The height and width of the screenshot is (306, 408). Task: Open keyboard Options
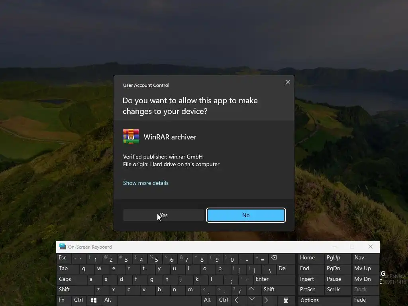pyautogui.click(x=324, y=300)
